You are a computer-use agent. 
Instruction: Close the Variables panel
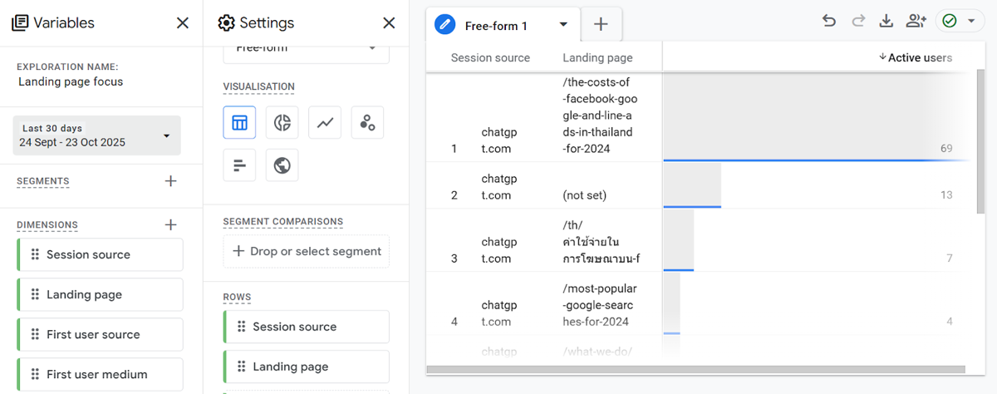183,23
